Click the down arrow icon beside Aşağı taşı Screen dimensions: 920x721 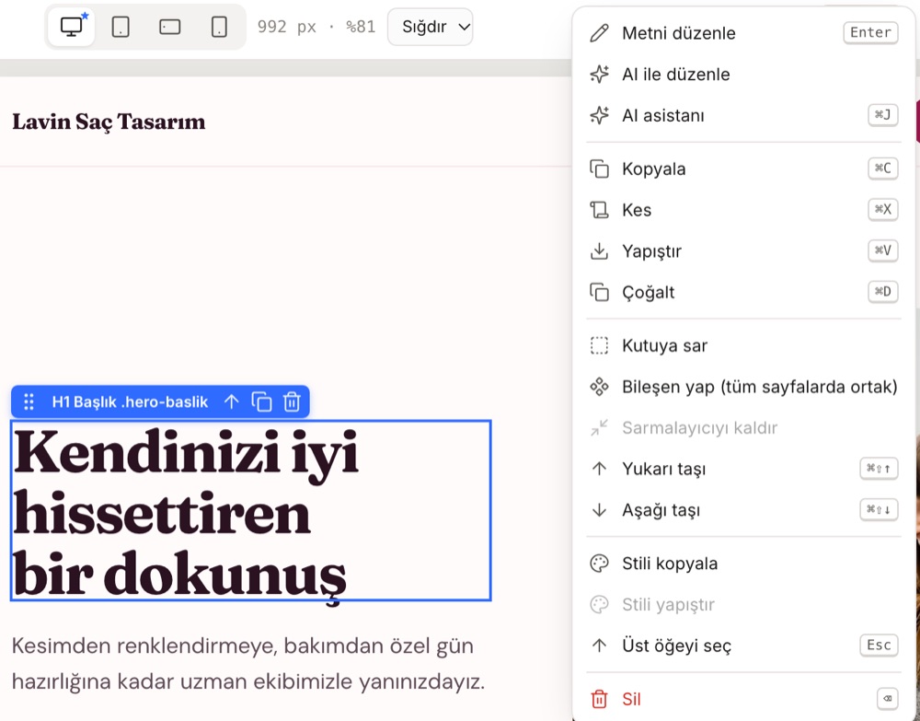599,509
